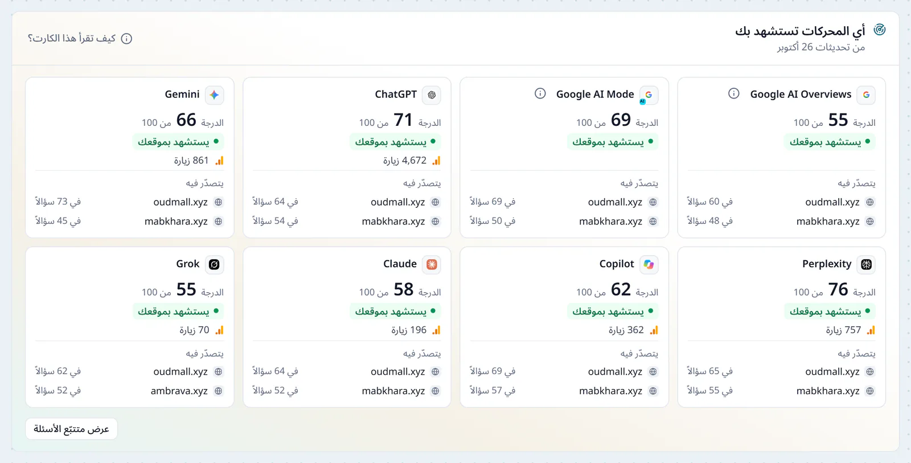Screen dimensions: 911x463
Task: Click the من تحديثات 26 أكتوبر subtitle
Action: click(821, 47)
